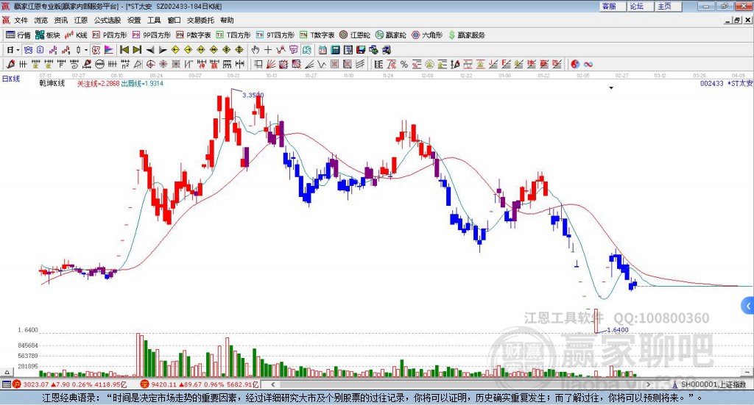Open the 公式选股 menu
The height and width of the screenshot is (405, 754).
click(x=108, y=20)
